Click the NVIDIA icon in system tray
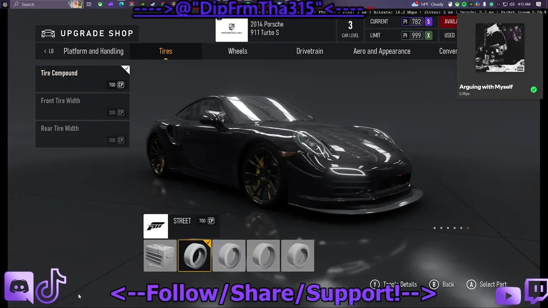Image resolution: width=548 pixels, height=308 pixels. click(471, 4)
